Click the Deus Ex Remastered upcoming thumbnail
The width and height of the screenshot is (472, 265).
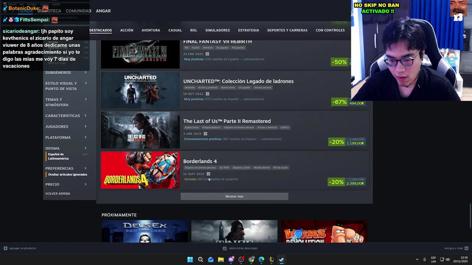point(145,231)
